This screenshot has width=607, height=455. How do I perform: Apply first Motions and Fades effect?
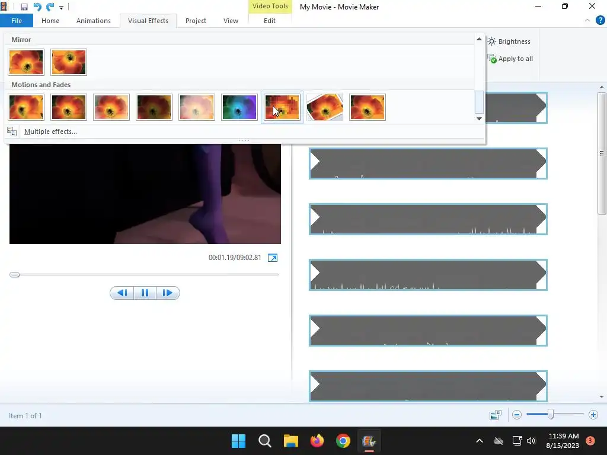coord(26,107)
